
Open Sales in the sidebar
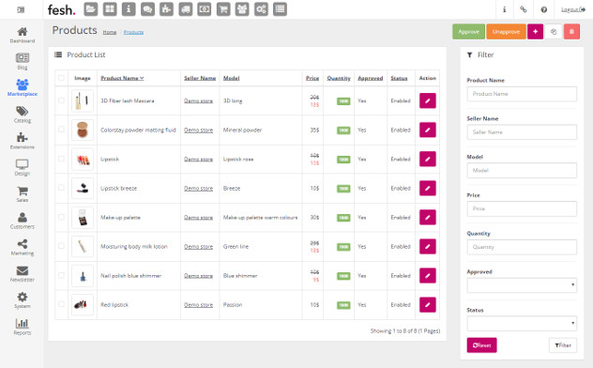click(x=23, y=194)
